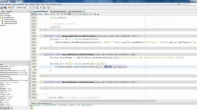Toggle Highlight Search in editor toolbar
This screenshot has height=110, width=197.
(70, 14)
